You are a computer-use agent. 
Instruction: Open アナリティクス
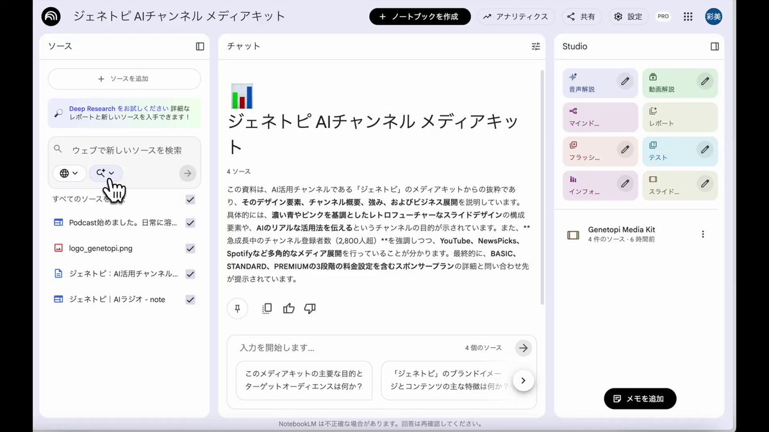[516, 17]
